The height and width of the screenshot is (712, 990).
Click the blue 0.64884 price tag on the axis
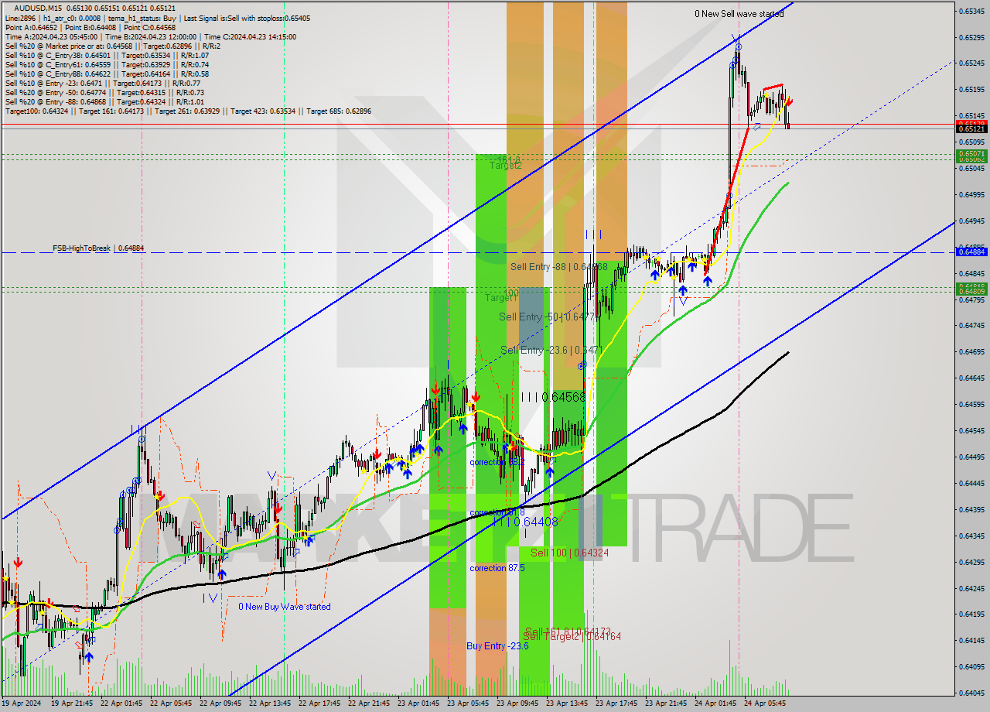click(x=971, y=252)
